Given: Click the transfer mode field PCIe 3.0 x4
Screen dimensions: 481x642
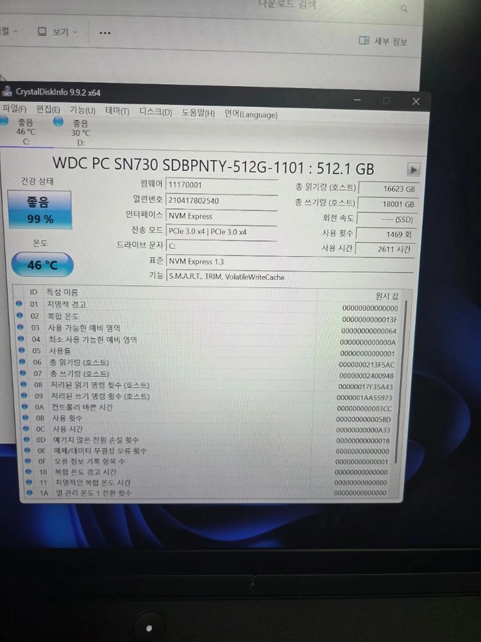Looking at the screenshot, I should click(222, 231).
